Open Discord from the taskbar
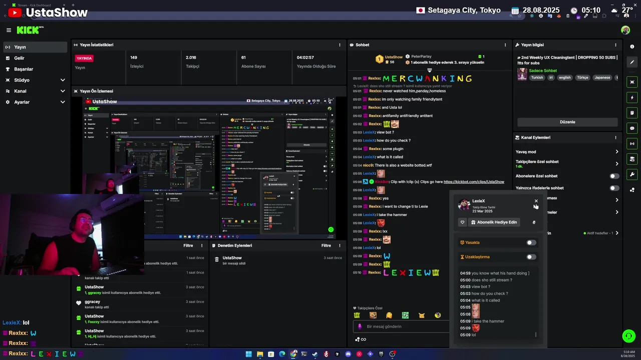Screen dimensions: 641x360 click(x=348, y=354)
